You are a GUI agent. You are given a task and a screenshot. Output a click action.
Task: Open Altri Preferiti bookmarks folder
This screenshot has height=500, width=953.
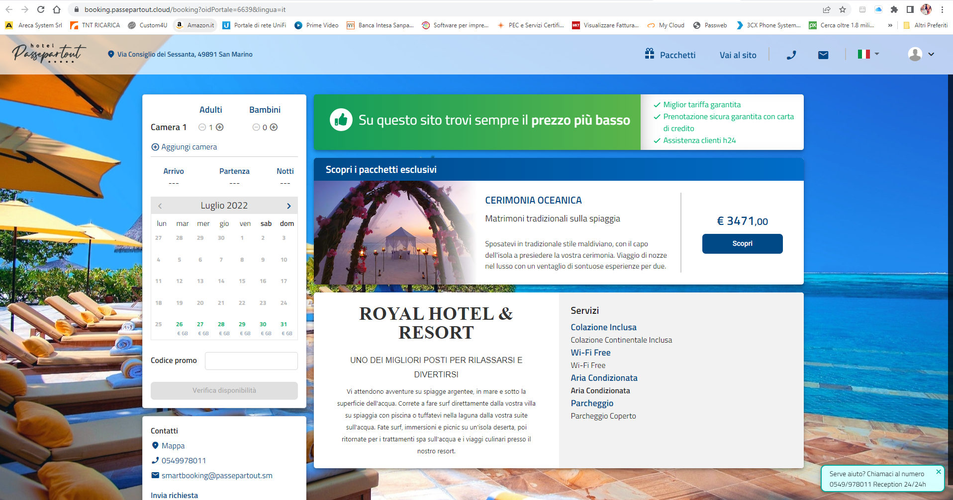[925, 25]
